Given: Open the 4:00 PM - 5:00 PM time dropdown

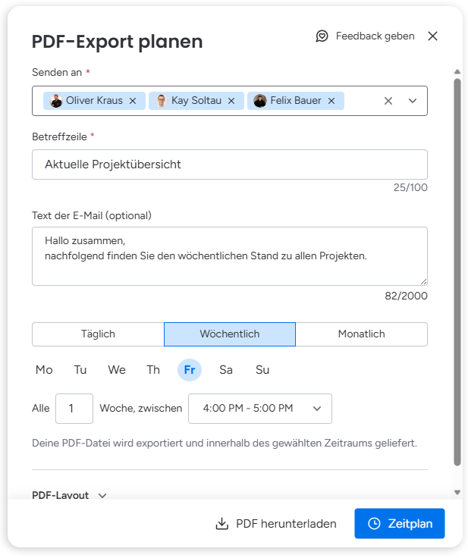Looking at the screenshot, I should point(260,409).
